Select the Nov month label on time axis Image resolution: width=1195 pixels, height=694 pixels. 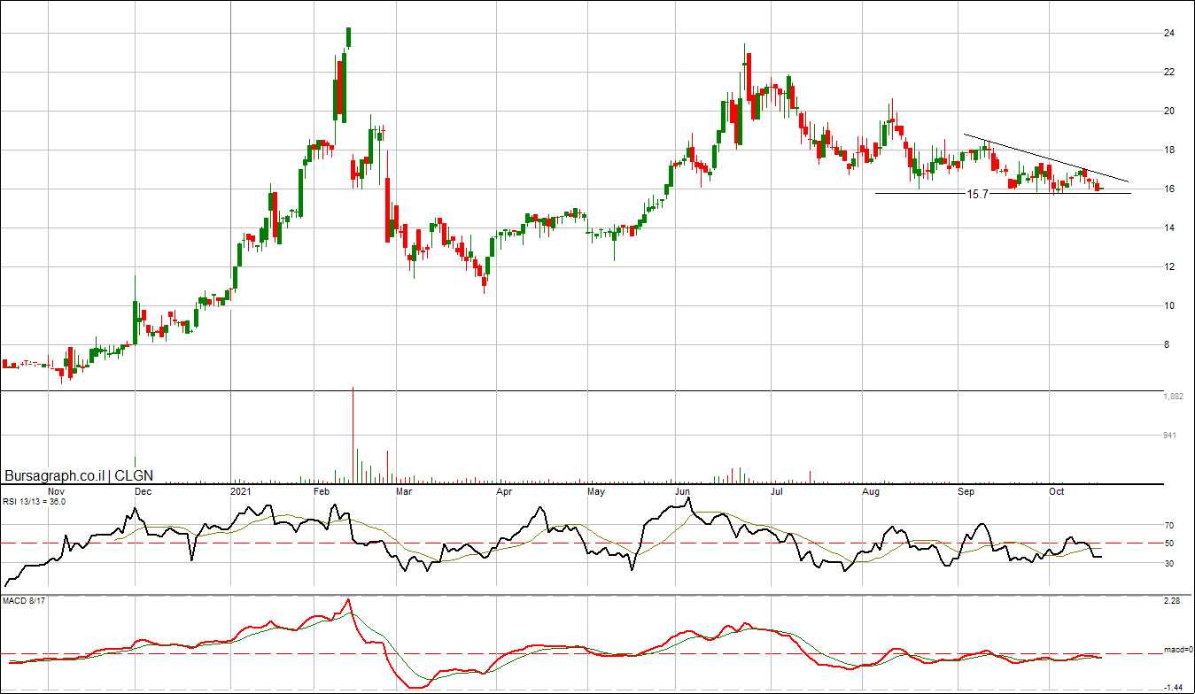click(56, 490)
